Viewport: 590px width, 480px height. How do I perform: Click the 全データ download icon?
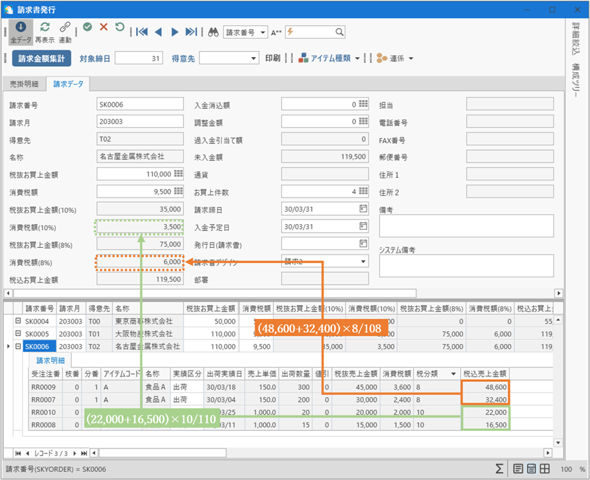click(21, 27)
